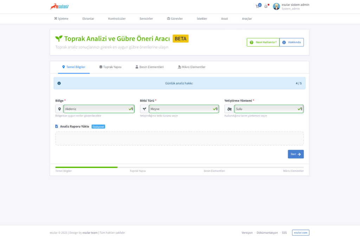Screen dimensions: 360x240
Task: Click the Analiz Raporu upload drop area
Action: coord(179,138)
